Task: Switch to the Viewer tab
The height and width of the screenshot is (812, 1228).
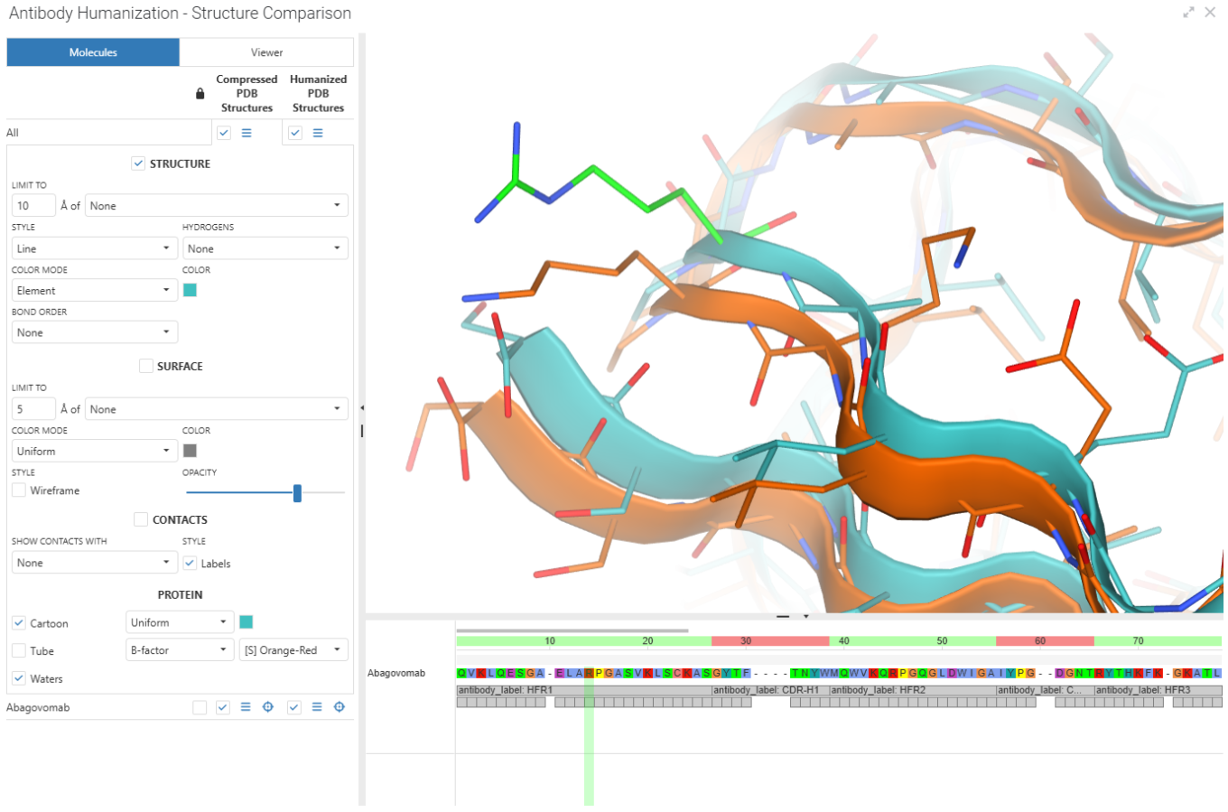Action: (x=266, y=52)
